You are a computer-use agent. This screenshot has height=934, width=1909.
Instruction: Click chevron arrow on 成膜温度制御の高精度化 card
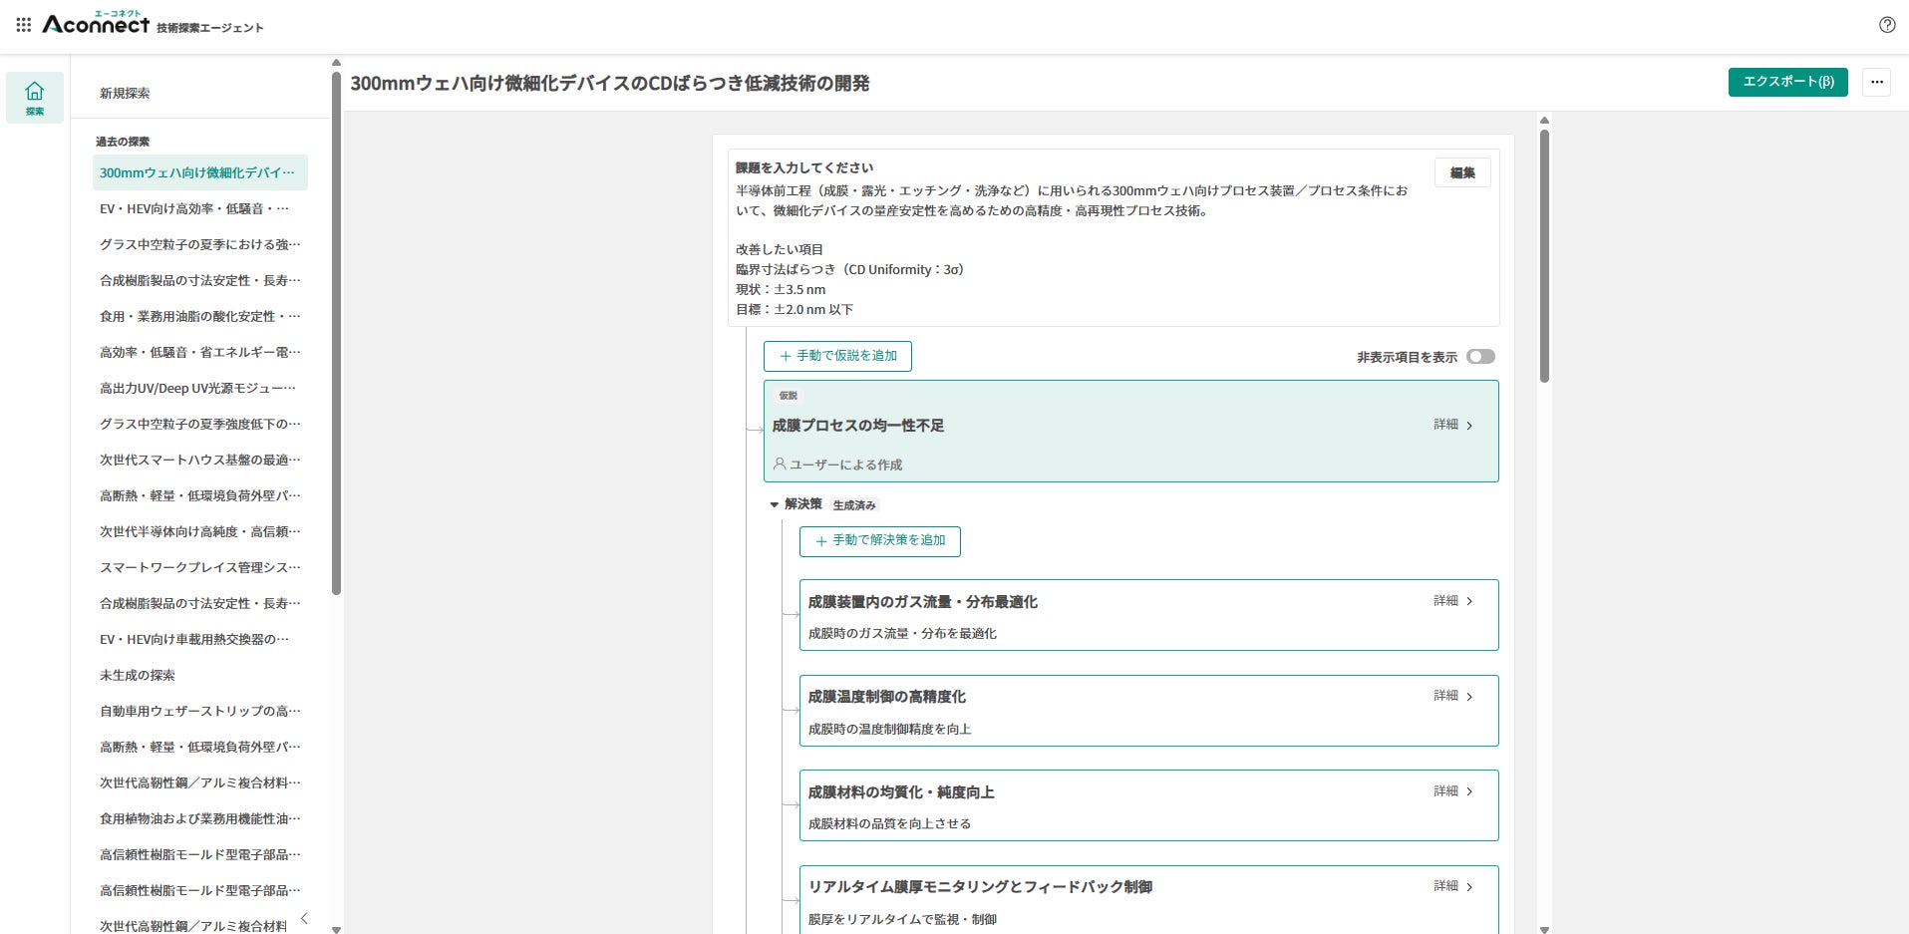point(1469,697)
